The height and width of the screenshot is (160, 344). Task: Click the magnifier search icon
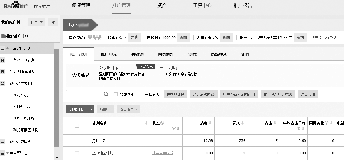click(106, 94)
